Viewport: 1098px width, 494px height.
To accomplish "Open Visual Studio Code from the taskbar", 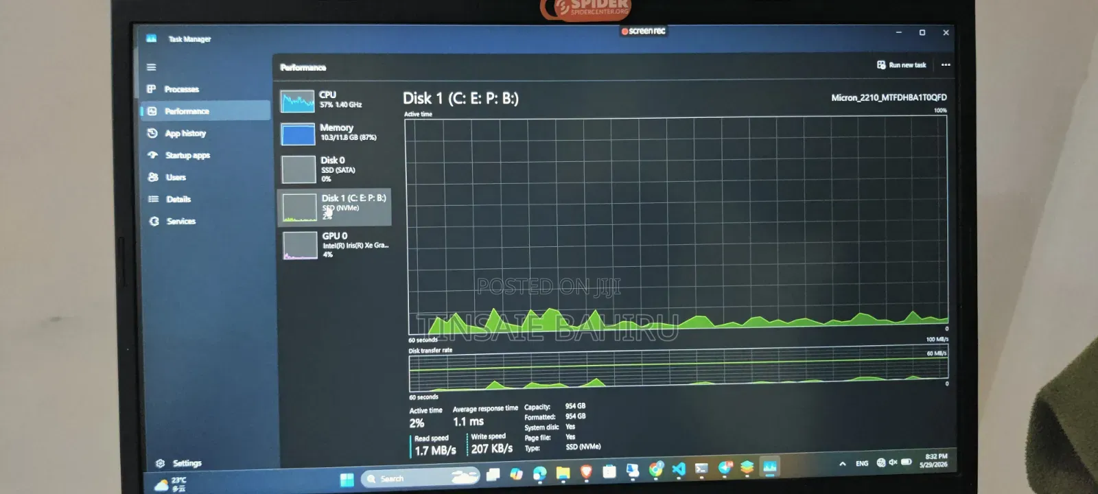I will (x=679, y=469).
